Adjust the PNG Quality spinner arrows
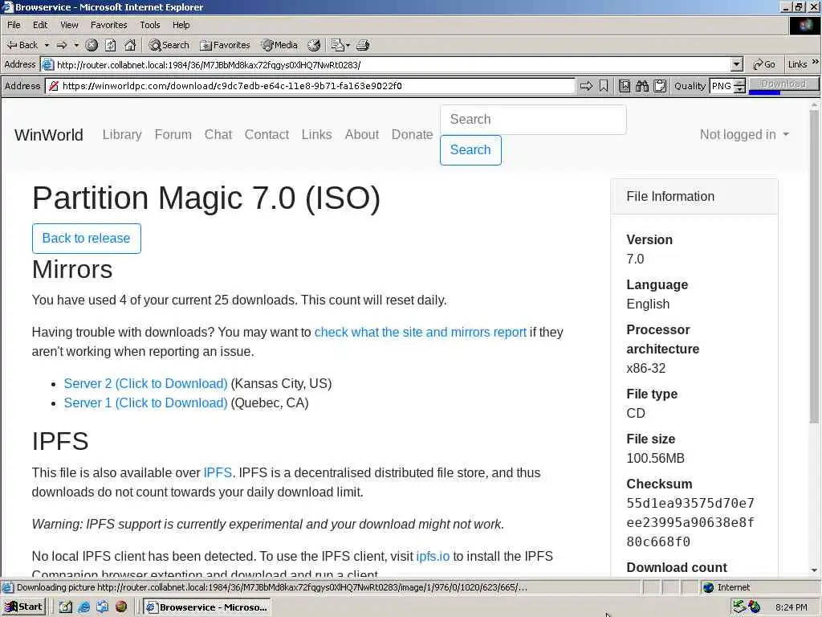This screenshot has height=617, width=822. [739, 86]
